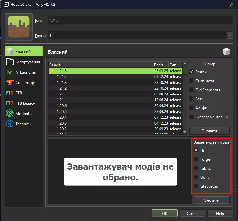Viewport: 238px width, 221px height.
Task: Select the Modrinth source
Action: coord(24,114)
